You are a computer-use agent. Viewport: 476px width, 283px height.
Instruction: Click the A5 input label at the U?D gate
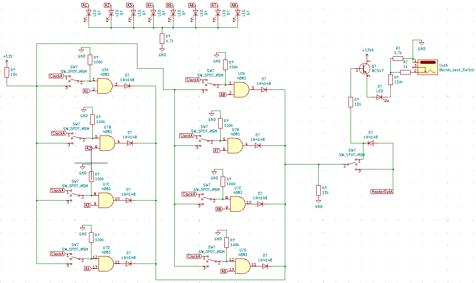click(x=224, y=271)
